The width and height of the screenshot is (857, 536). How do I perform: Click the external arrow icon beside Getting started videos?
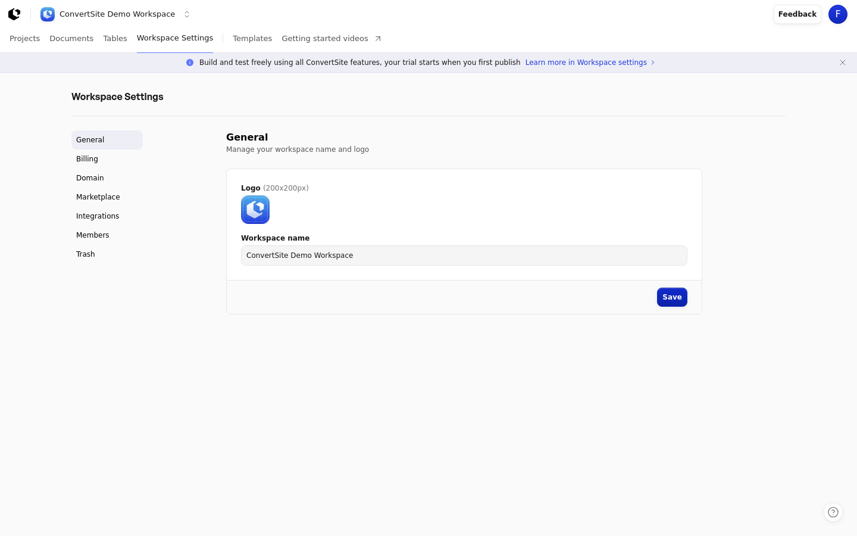pos(377,39)
